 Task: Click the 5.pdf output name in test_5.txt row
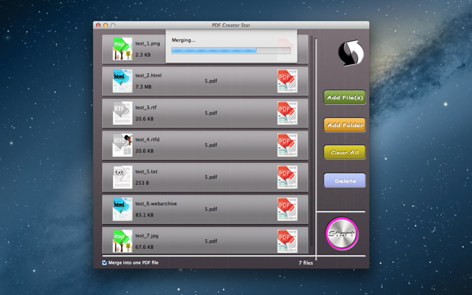pyautogui.click(x=211, y=177)
